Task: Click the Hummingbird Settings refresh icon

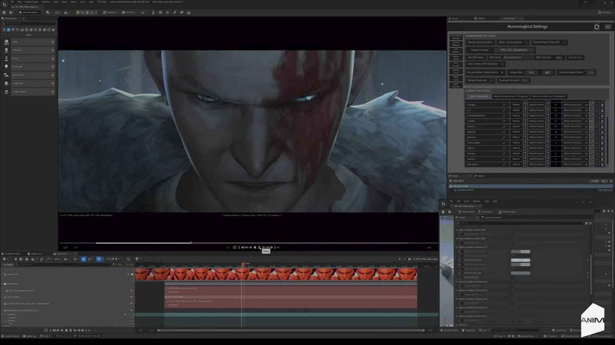Action: coord(597,27)
